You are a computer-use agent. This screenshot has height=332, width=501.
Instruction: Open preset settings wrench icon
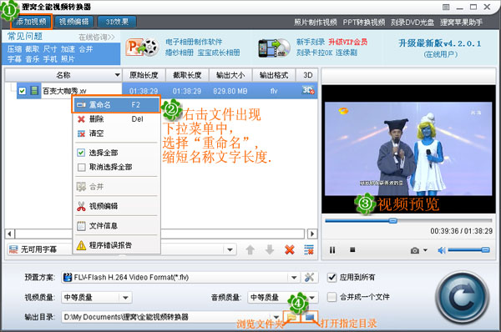(x=309, y=278)
